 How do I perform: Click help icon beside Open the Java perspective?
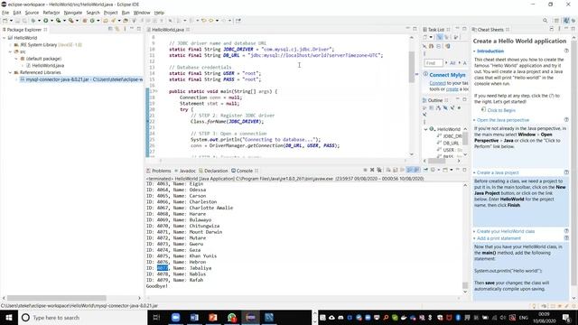tap(566, 120)
